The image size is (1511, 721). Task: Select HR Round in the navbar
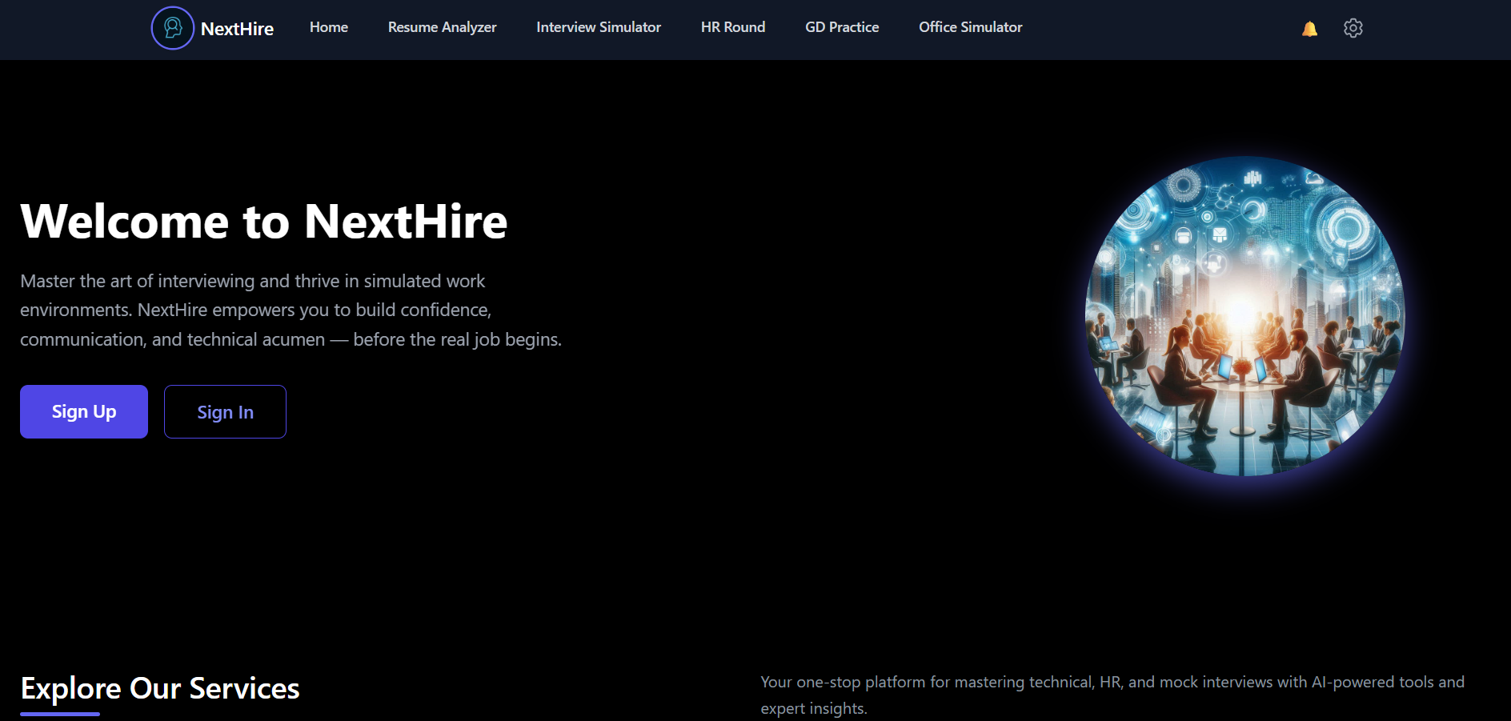click(x=732, y=27)
